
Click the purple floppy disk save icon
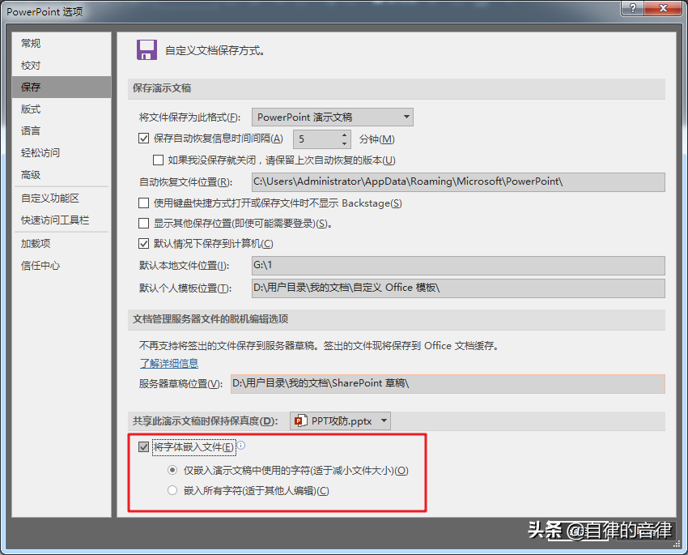pos(147,49)
